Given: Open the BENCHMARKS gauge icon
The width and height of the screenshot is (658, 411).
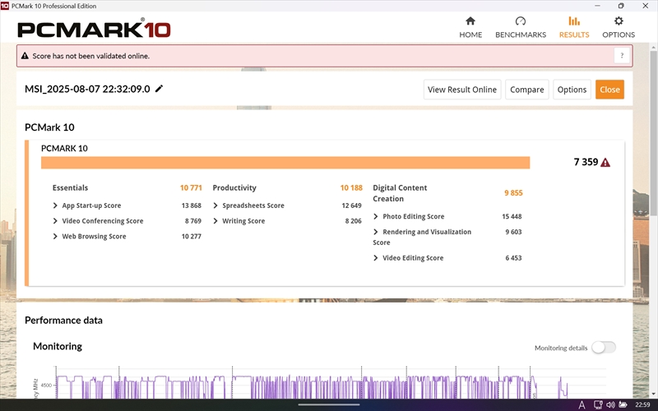Looking at the screenshot, I should click(x=521, y=21).
